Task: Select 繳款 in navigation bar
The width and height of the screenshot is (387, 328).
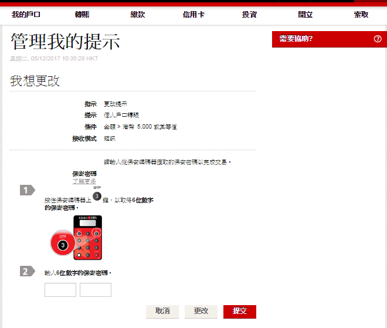Action: pyautogui.click(x=138, y=15)
